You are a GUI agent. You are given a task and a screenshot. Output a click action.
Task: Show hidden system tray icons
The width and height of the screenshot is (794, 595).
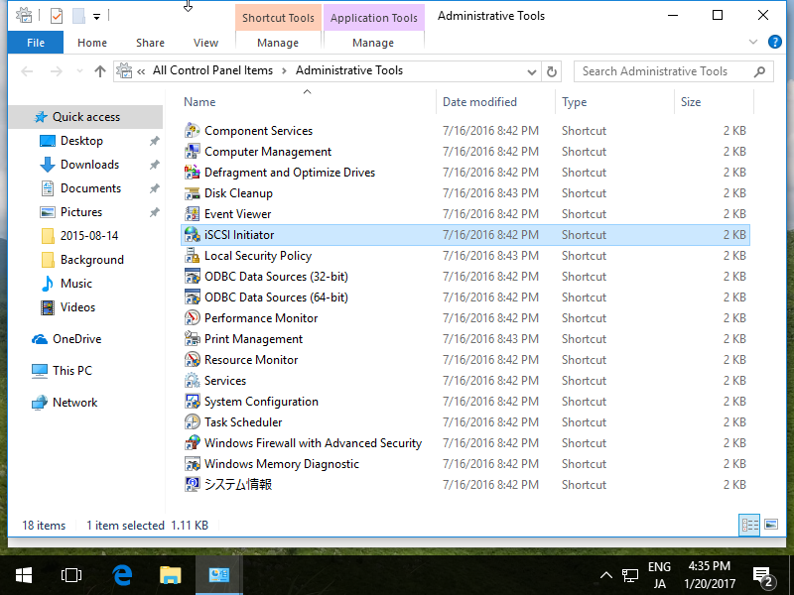point(605,575)
